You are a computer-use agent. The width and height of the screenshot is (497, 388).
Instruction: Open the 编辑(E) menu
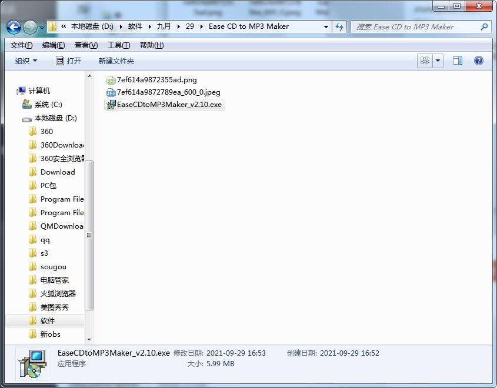[54, 45]
